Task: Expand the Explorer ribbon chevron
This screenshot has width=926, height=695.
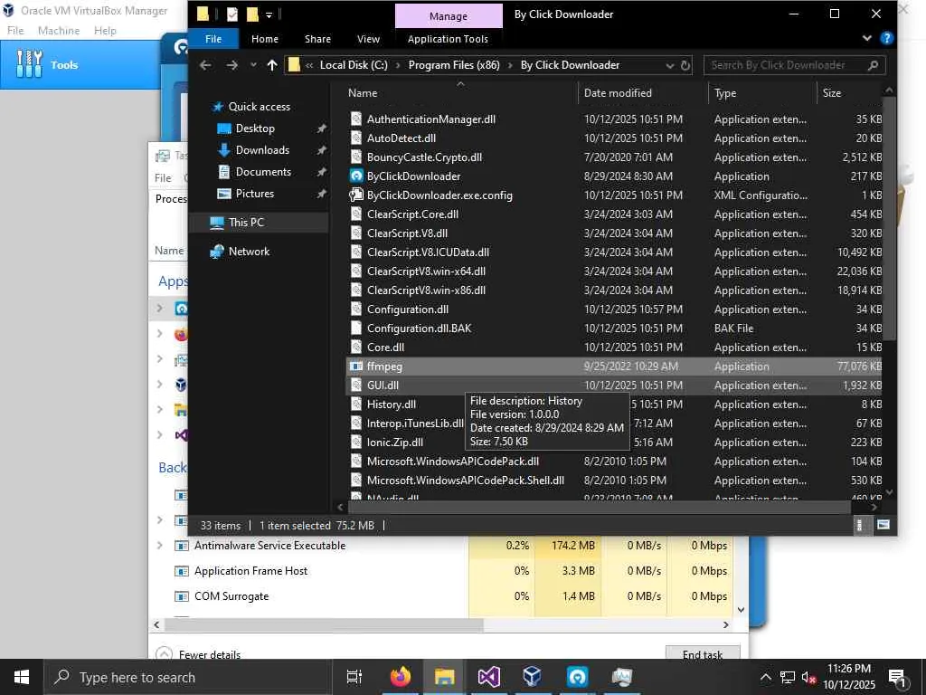Action: click(x=866, y=38)
